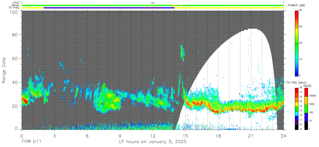Image resolution: width=319 pixels, height=147 pixels.
Task: Click the 15 hour tick on UT axis
Action: tap(185, 136)
